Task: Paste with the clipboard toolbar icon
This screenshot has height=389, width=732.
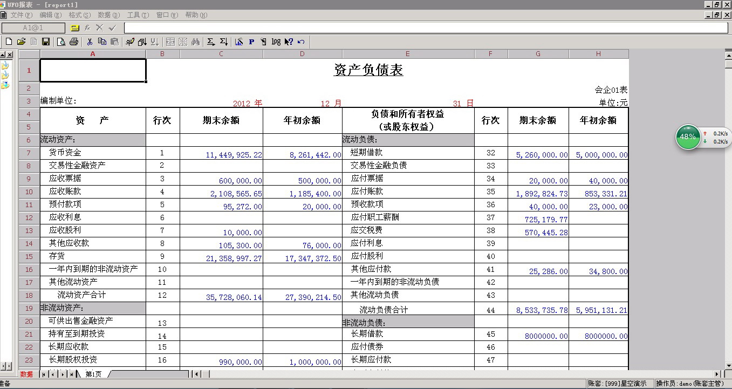Action: tap(114, 42)
